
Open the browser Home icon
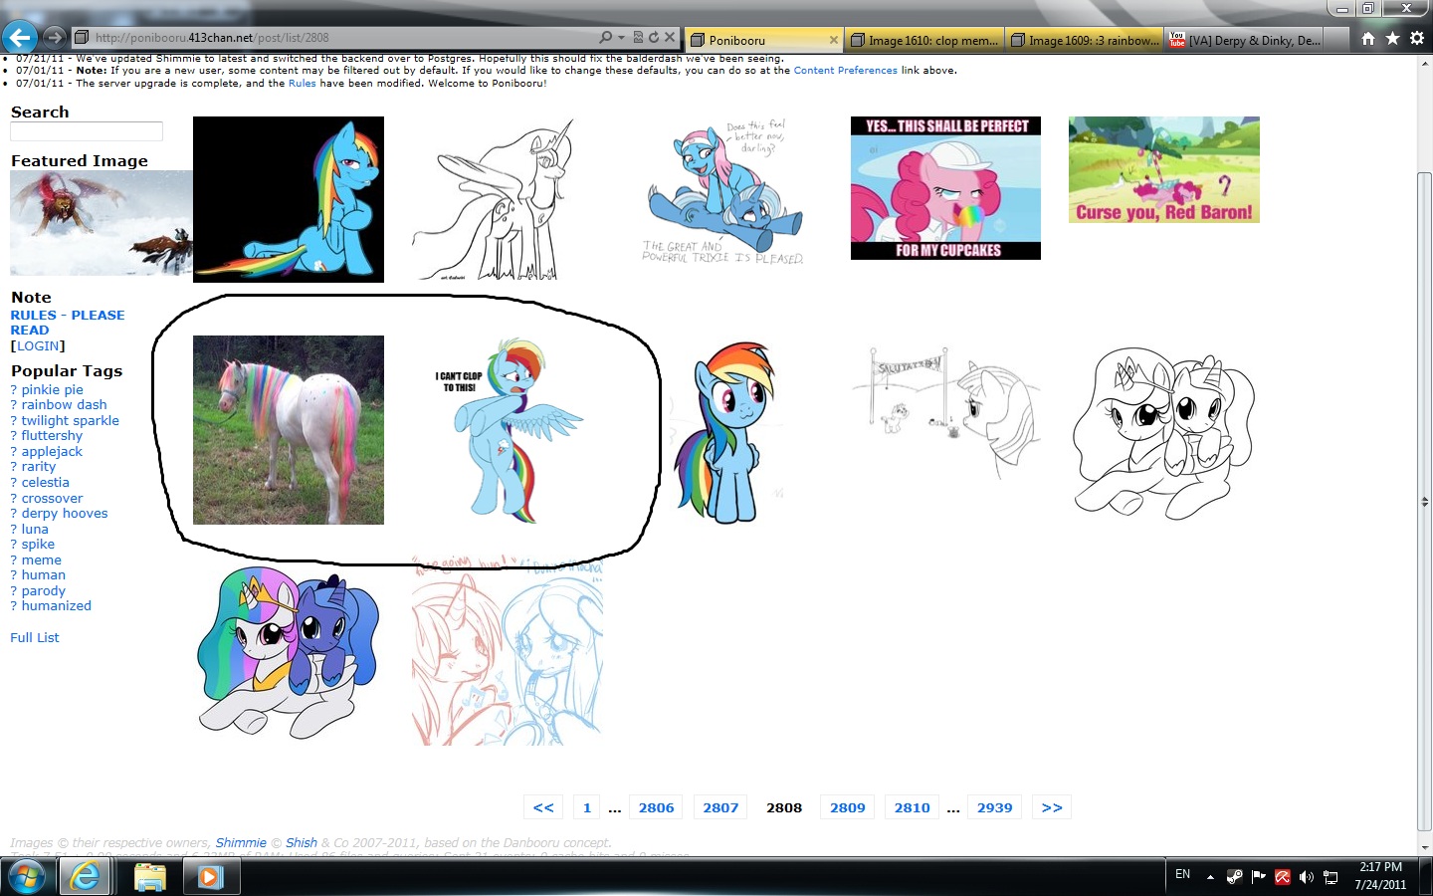(1368, 38)
